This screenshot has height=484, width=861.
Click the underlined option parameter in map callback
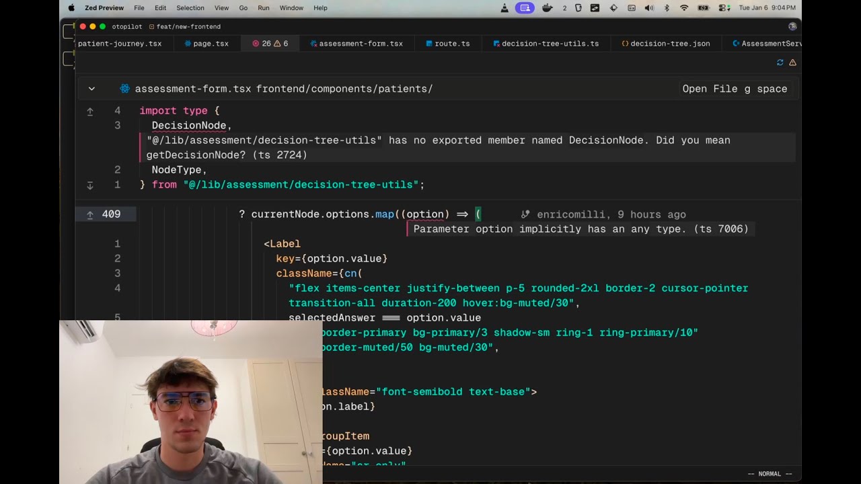pos(425,214)
